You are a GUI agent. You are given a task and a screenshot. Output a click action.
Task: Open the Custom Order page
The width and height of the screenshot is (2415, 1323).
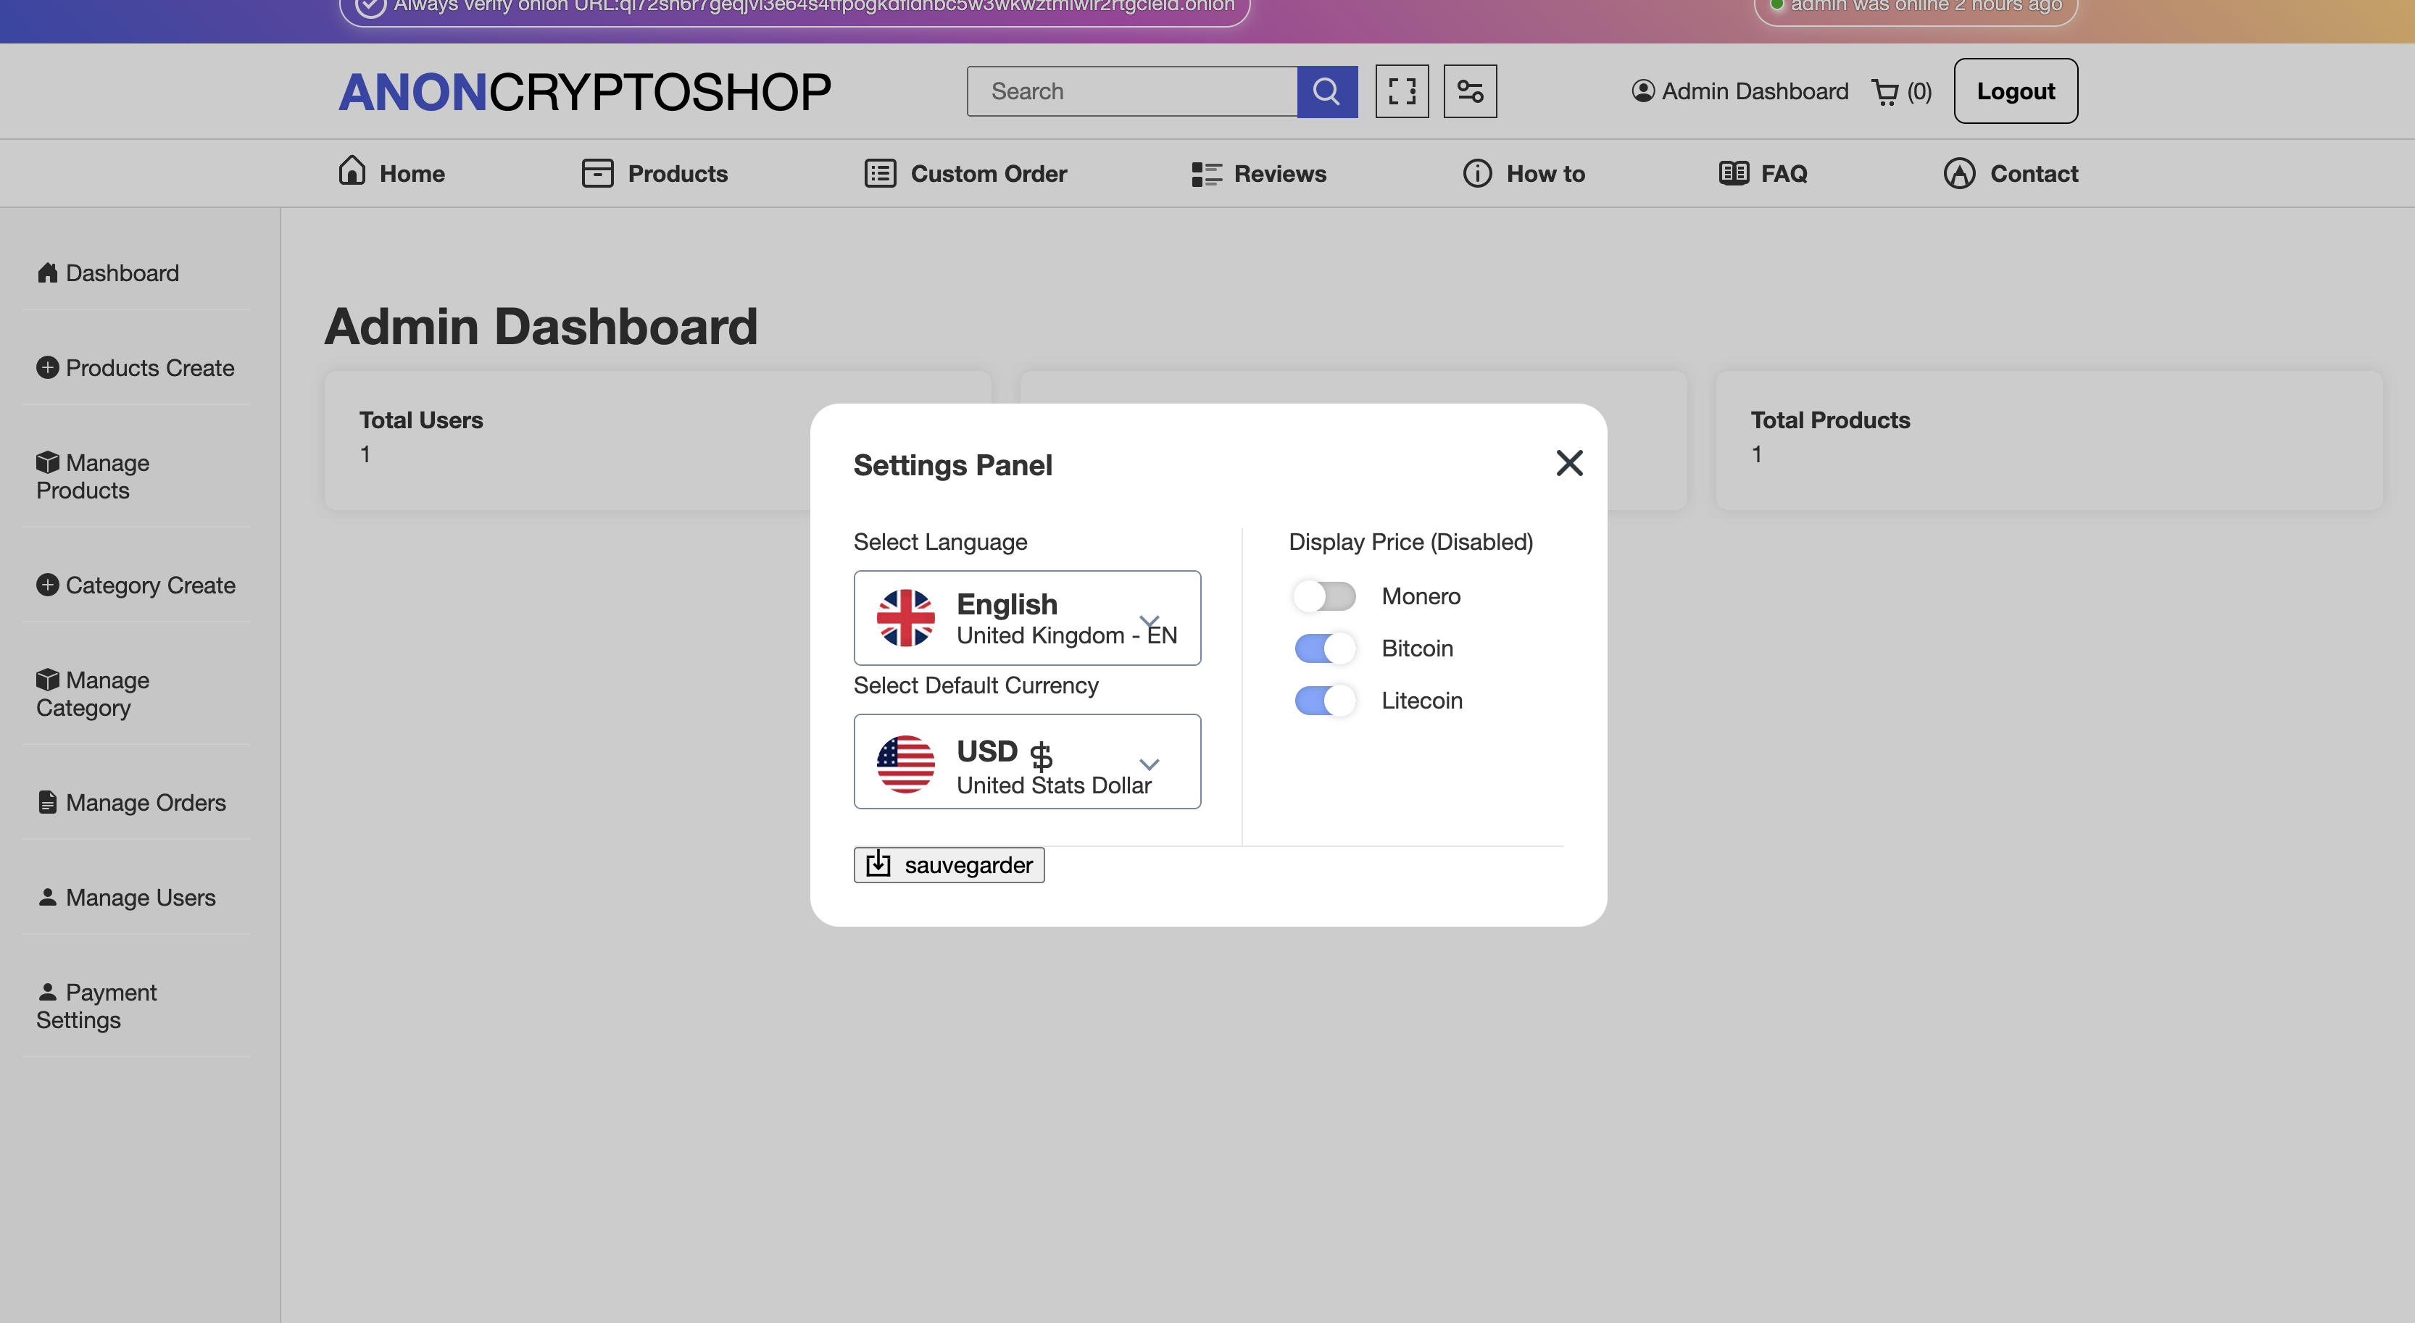tap(965, 173)
